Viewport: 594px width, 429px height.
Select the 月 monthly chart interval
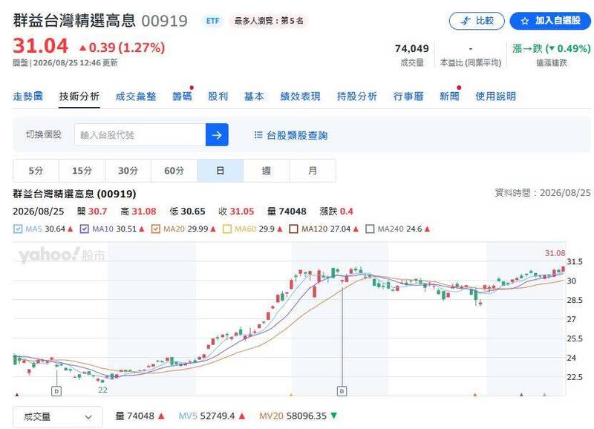click(x=313, y=171)
